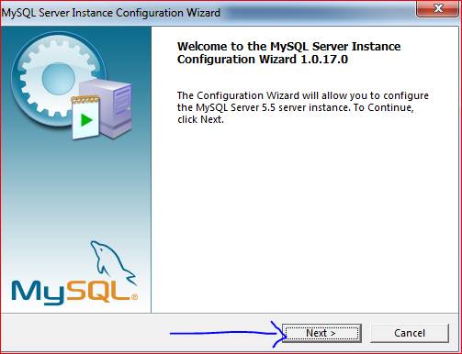Screen dimensions: 462x354
Task: Select the purple server tower icon
Action: (x=110, y=107)
